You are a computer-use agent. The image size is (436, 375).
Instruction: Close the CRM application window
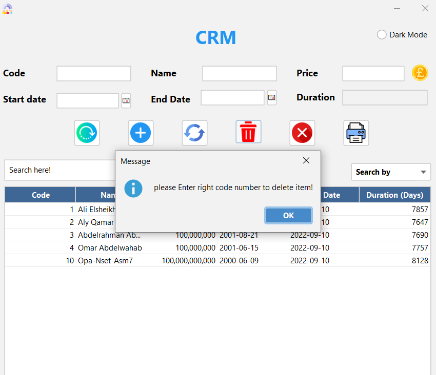click(425, 8)
